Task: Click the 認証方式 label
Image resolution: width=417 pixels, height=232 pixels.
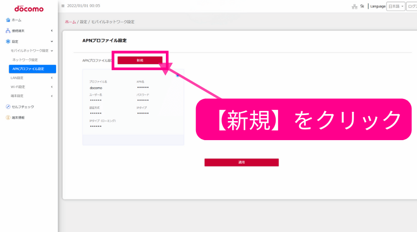Action: [95, 108]
